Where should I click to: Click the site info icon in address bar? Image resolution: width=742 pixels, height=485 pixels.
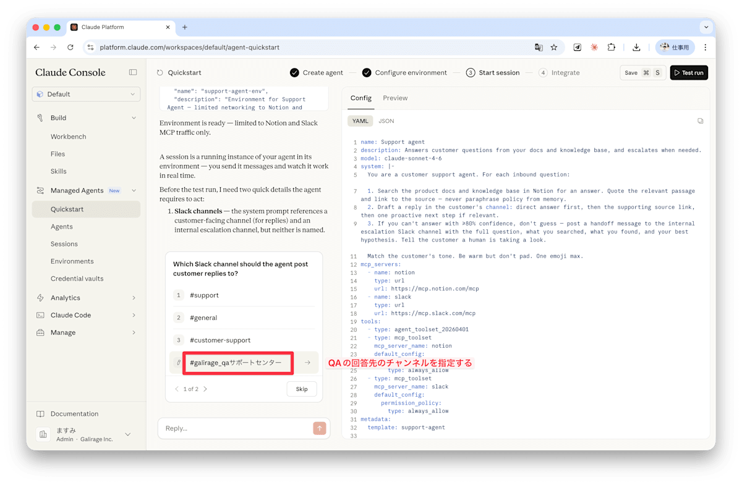click(x=90, y=47)
